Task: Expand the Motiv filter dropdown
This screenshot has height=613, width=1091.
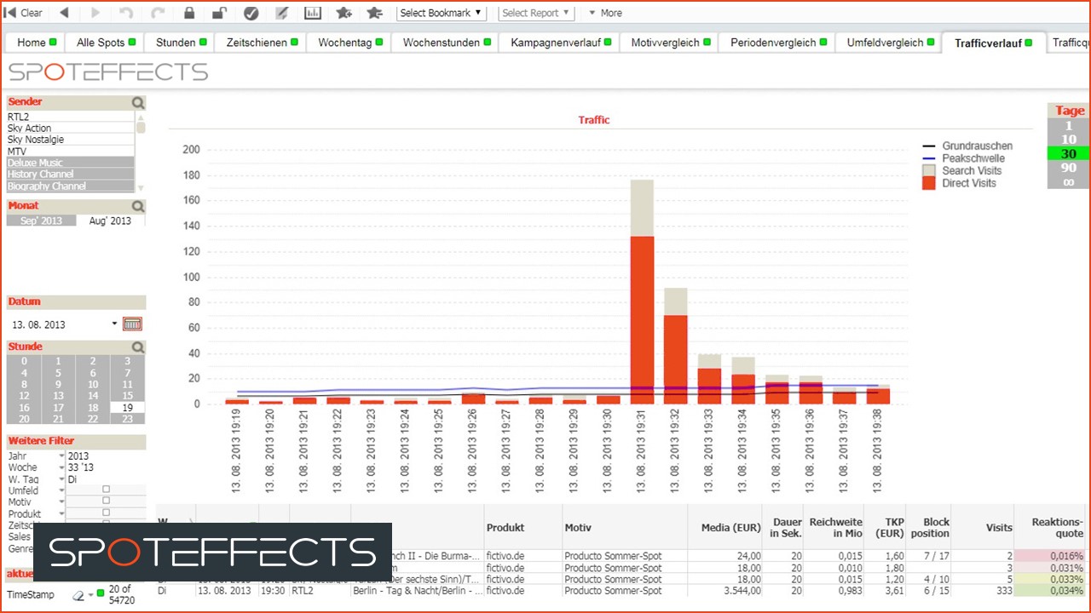Action: 61,502
